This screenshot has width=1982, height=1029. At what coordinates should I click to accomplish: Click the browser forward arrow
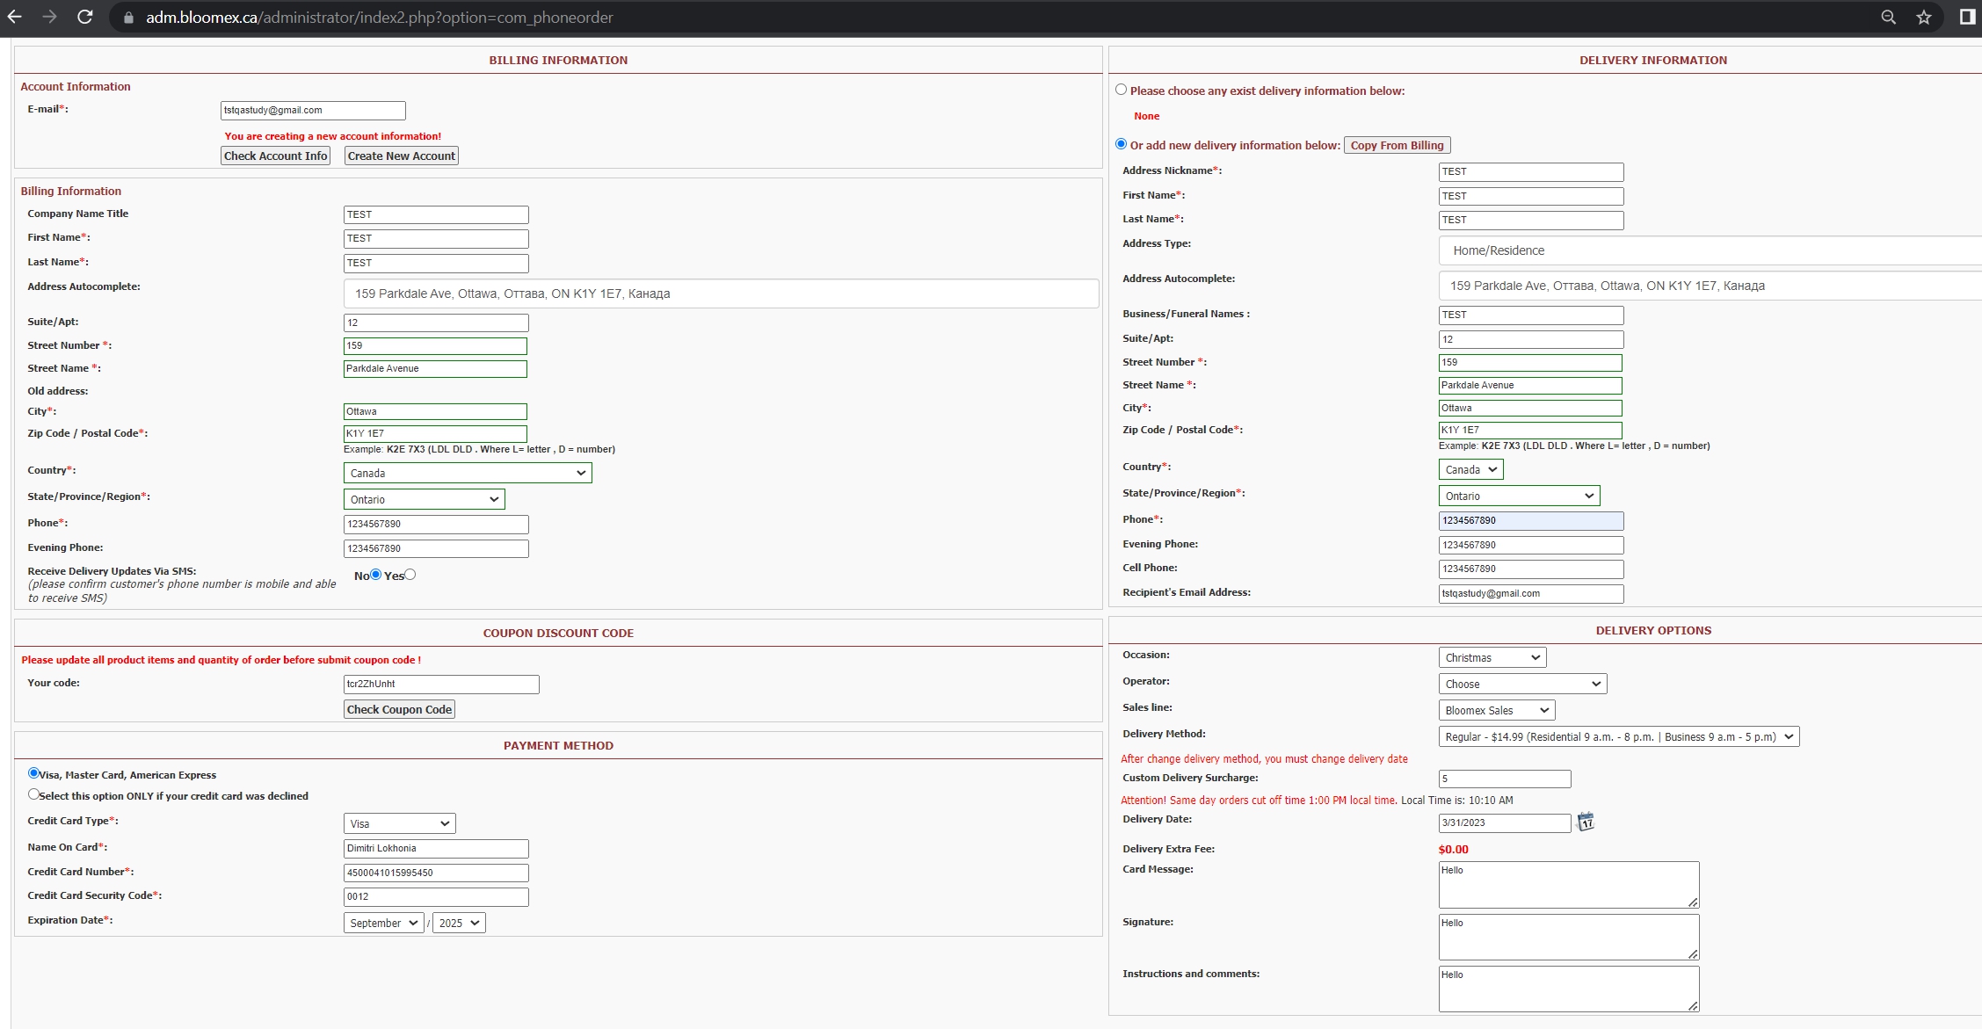tap(49, 17)
